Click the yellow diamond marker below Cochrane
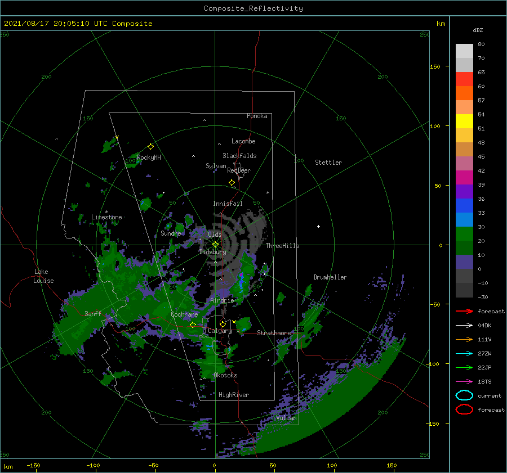This screenshot has height=473, width=507. 193,325
